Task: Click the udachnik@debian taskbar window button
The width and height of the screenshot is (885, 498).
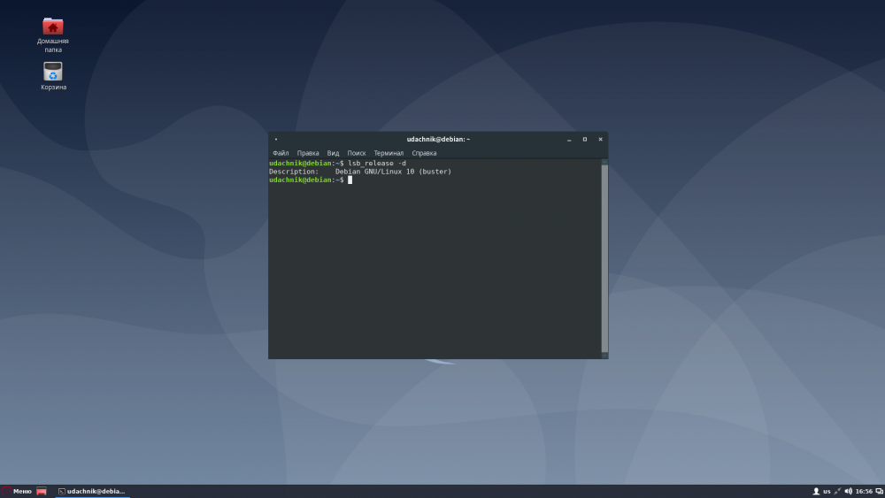Action: (x=92, y=491)
